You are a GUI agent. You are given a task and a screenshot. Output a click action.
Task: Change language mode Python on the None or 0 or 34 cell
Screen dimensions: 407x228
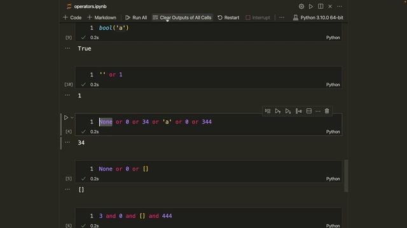coord(333,132)
